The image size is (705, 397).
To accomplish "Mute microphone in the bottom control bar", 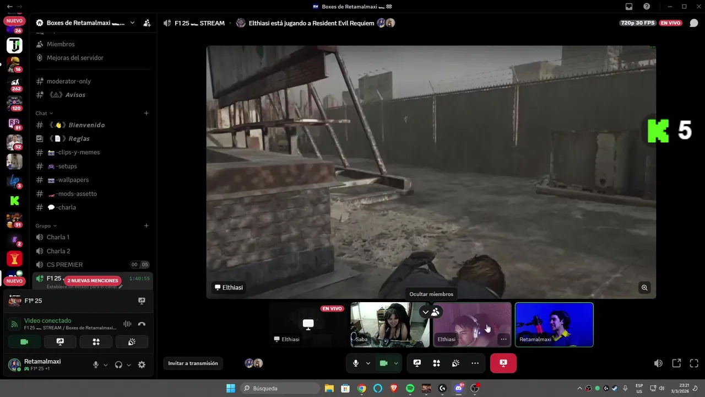I will pos(356,363).
